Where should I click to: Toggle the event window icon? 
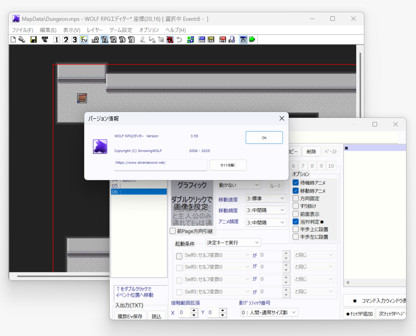(x=243, y=40)
